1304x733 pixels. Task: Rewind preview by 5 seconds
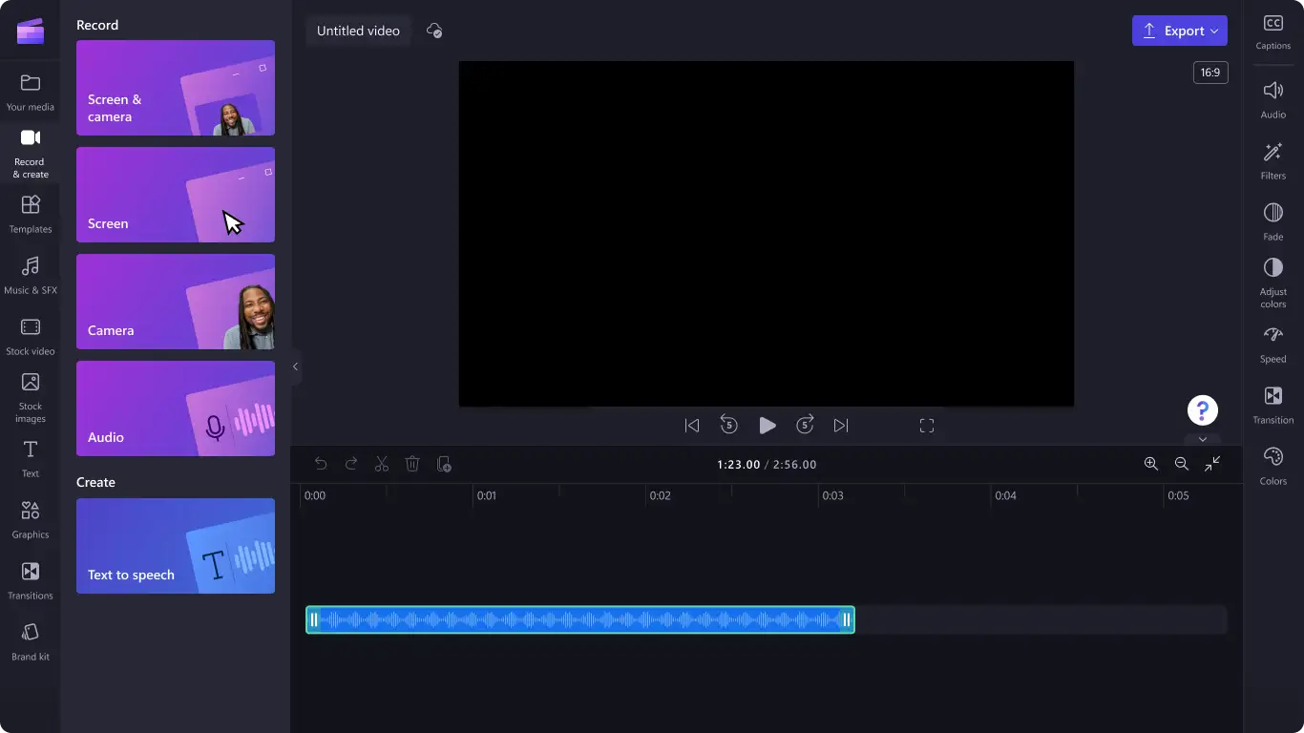tap(729, 425)
